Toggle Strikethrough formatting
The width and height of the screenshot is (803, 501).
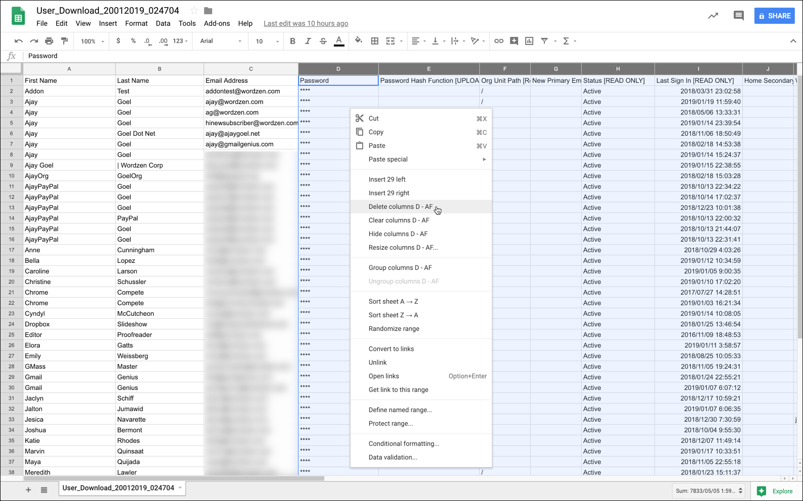pyautogui.click(x=323, y=41)
